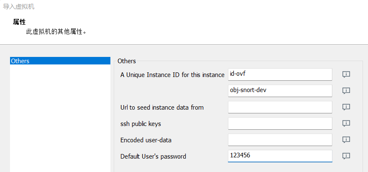Screen dimensions: 368x172
Task: Select Others category in left list
Action: click(x=60, y=61)
